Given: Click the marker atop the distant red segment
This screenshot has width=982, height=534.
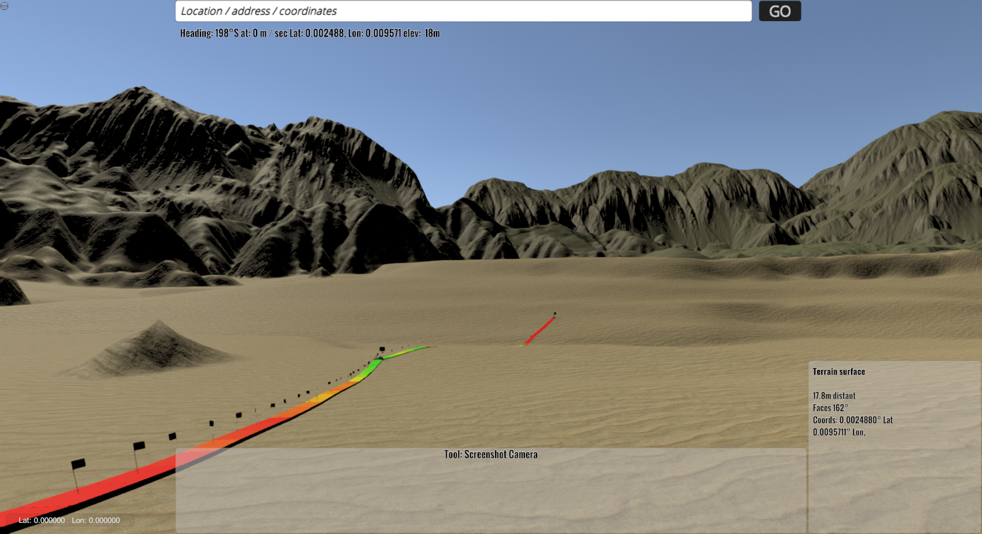Looking at the screenshot, I should tap(555, 314).
